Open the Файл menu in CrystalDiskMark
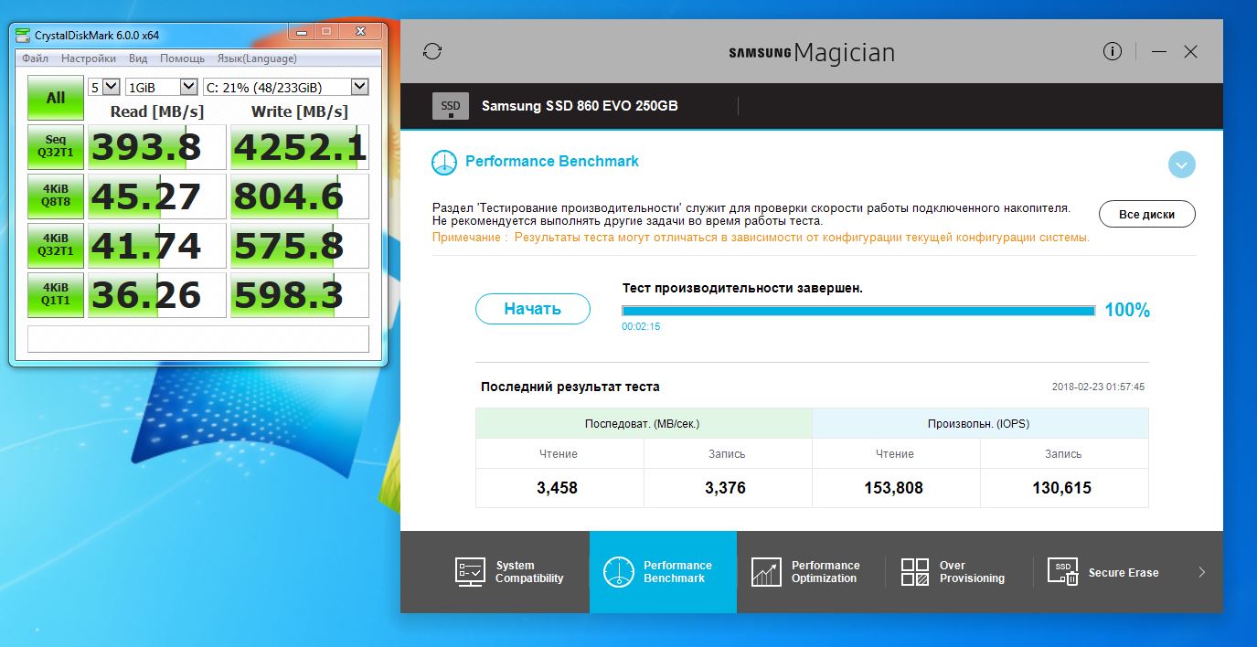Viewport: 1257px width, 647px height. 36,58
